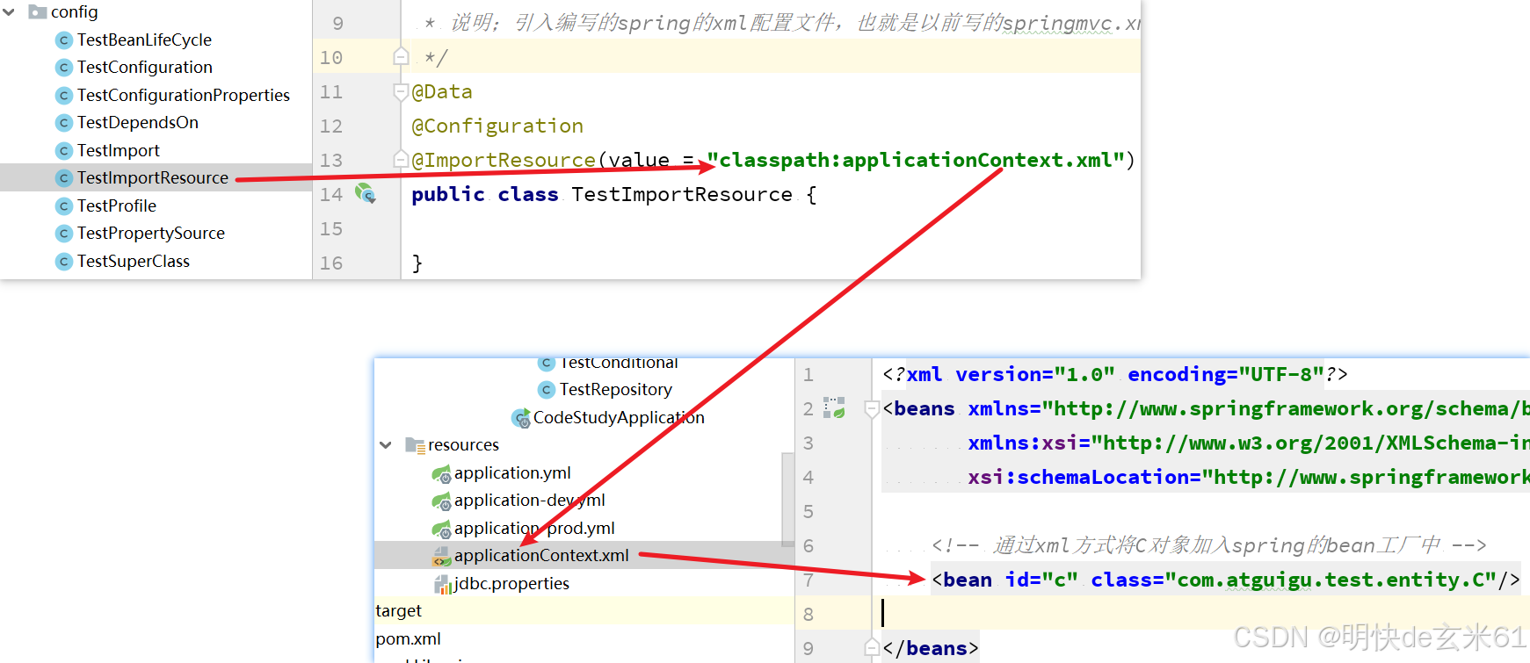
Task: Click the project tree vertical scrollbar
Action: click(x=787, y=499)
